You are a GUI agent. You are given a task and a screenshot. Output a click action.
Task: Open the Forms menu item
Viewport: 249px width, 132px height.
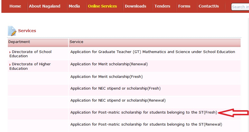click(184, 6)
